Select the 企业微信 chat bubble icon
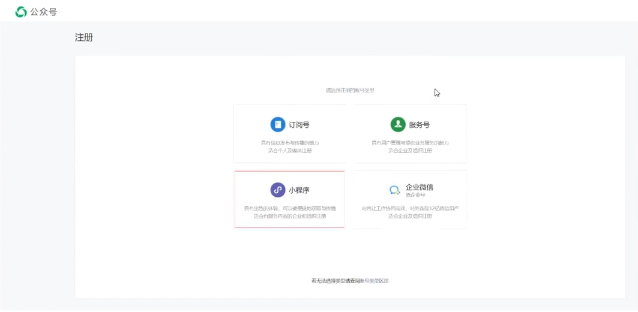This screenshot has width=638, height=312. click(395, 190)
